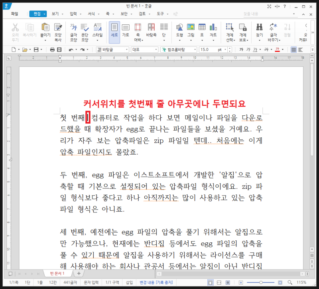Toggle bold 가 formatting
The height and width of the screenshot is (289, 319).
[241, 49]
